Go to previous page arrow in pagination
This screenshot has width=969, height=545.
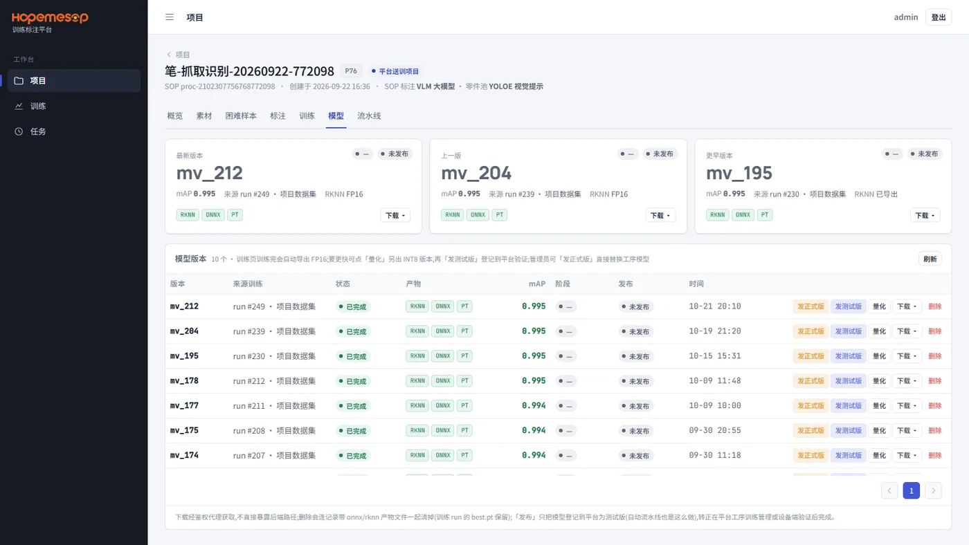click(x=889, y=491)
